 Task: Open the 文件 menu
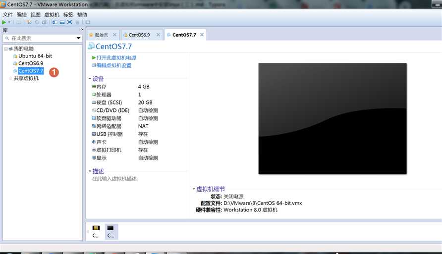(7, 15)
